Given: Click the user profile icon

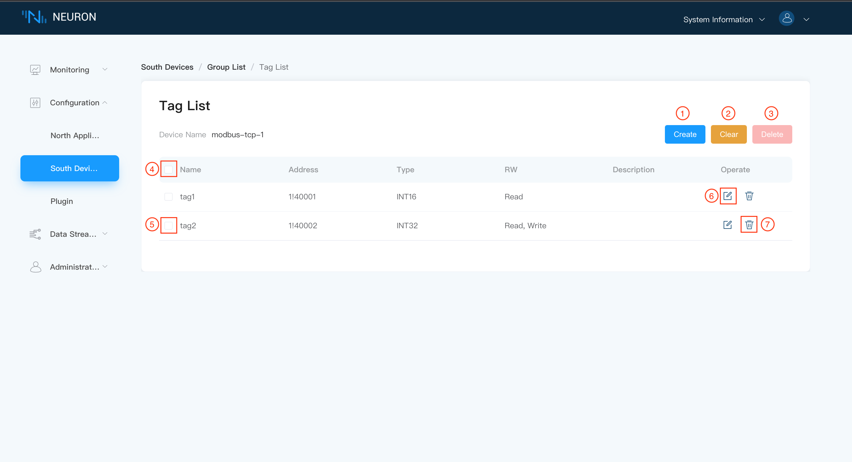Looking at the screenshot, I should 787,18.
